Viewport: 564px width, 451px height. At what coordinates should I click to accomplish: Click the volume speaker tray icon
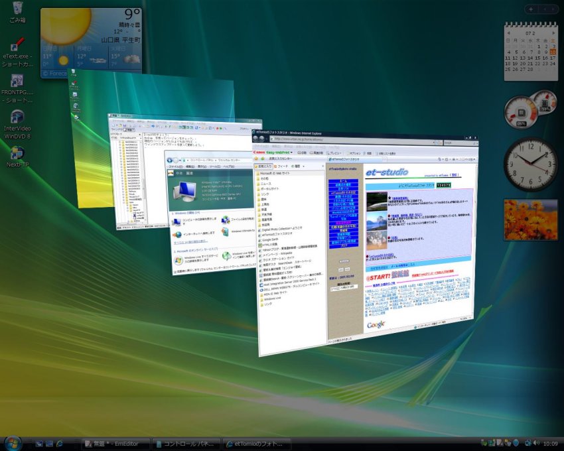(536, 443)
